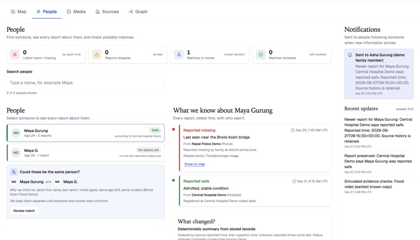Click the warning triangle Reports disagree icon
420x240 pixels.
(97, 55)
